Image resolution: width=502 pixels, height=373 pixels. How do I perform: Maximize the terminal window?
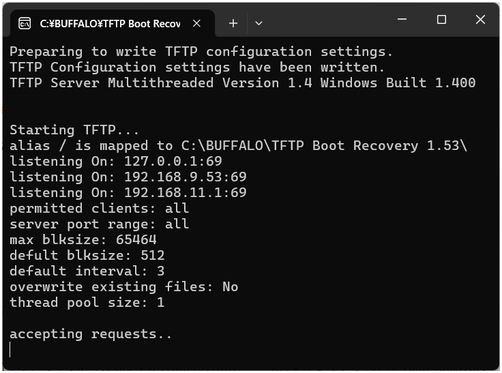click(x=441, y=20)
